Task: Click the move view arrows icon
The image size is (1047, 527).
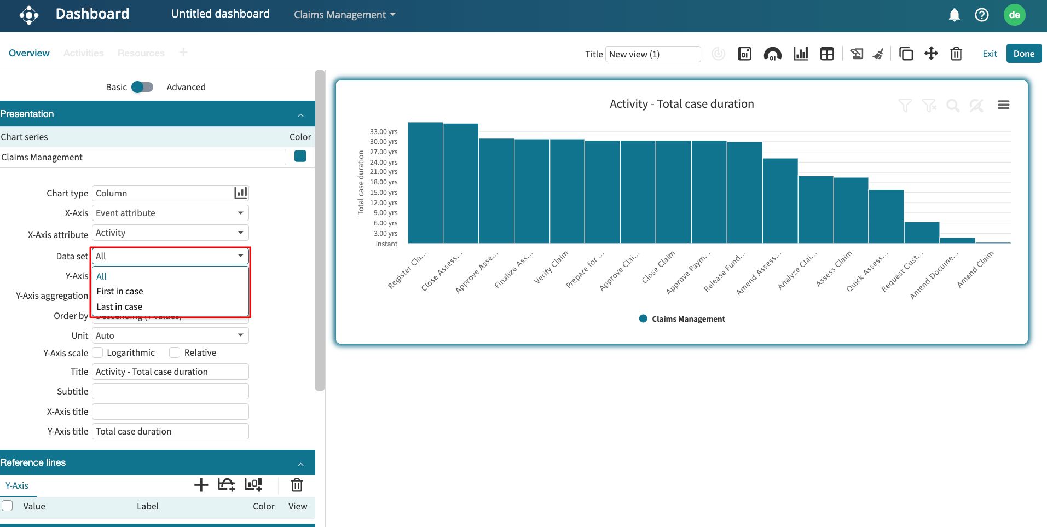Action: click(931, 54)
